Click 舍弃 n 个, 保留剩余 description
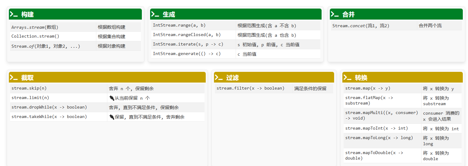This screenshot has height=166, width=468. pos(131,89)
